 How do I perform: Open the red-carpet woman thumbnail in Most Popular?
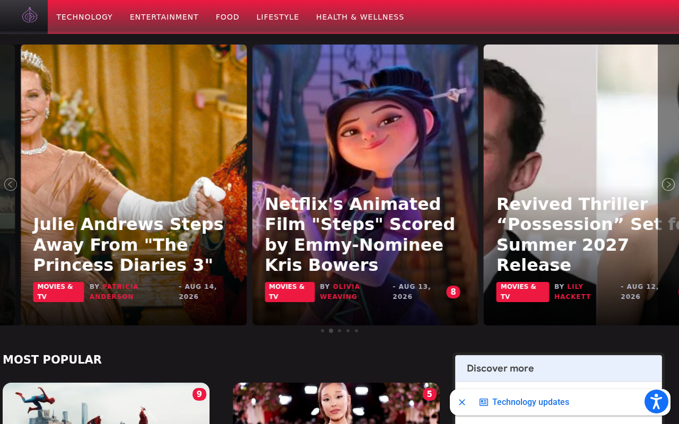tap(336, 403)
